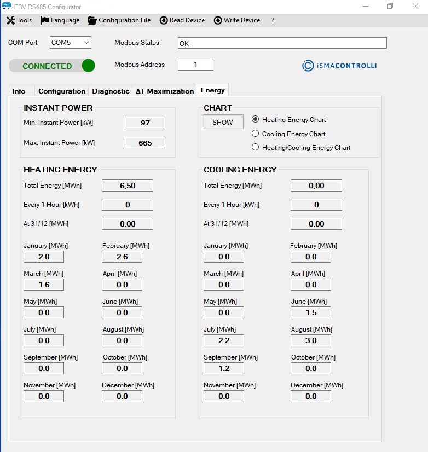
Task: Click the Read Device download icon
Action: (164, 20)
